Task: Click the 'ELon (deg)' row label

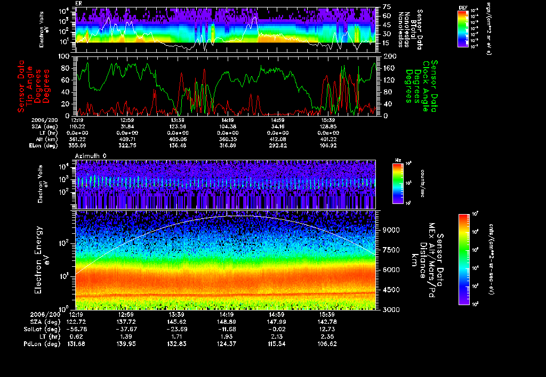Action: tap(43, 145)
